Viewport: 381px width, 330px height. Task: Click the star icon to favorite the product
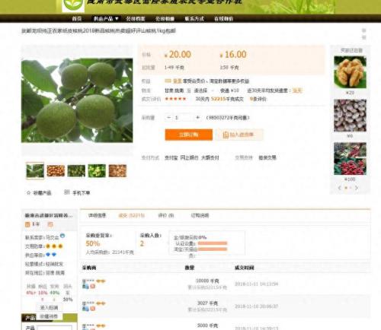[x=28, y=193]
